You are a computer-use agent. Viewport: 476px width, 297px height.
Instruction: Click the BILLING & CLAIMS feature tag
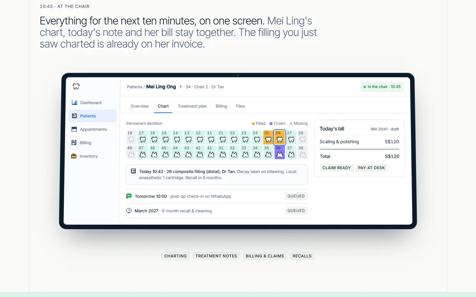[265, 256]
